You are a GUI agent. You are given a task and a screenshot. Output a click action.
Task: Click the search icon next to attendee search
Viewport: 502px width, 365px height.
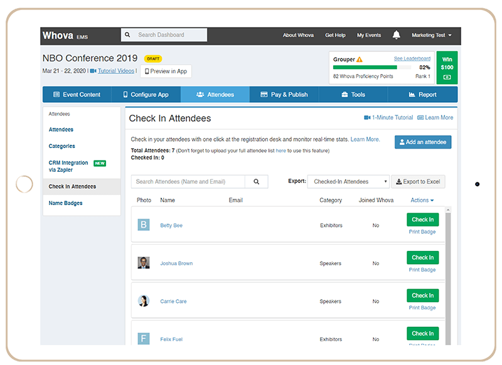point(257,181)
